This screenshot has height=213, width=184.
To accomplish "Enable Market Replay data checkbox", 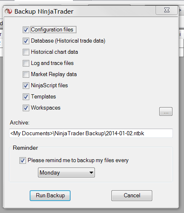I will pyautogui.click(x=26, y=74).
